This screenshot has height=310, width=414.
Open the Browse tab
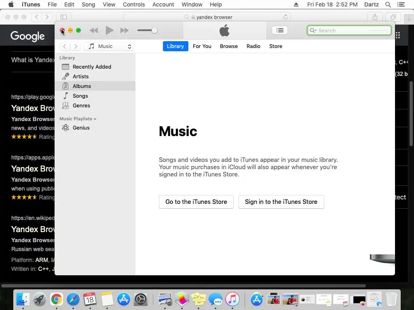point(229,46)
